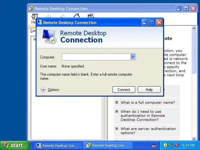Image resolution: width=200 pixels, height=150 pixels.
Task: Click the Connect button
Action: 124,90
